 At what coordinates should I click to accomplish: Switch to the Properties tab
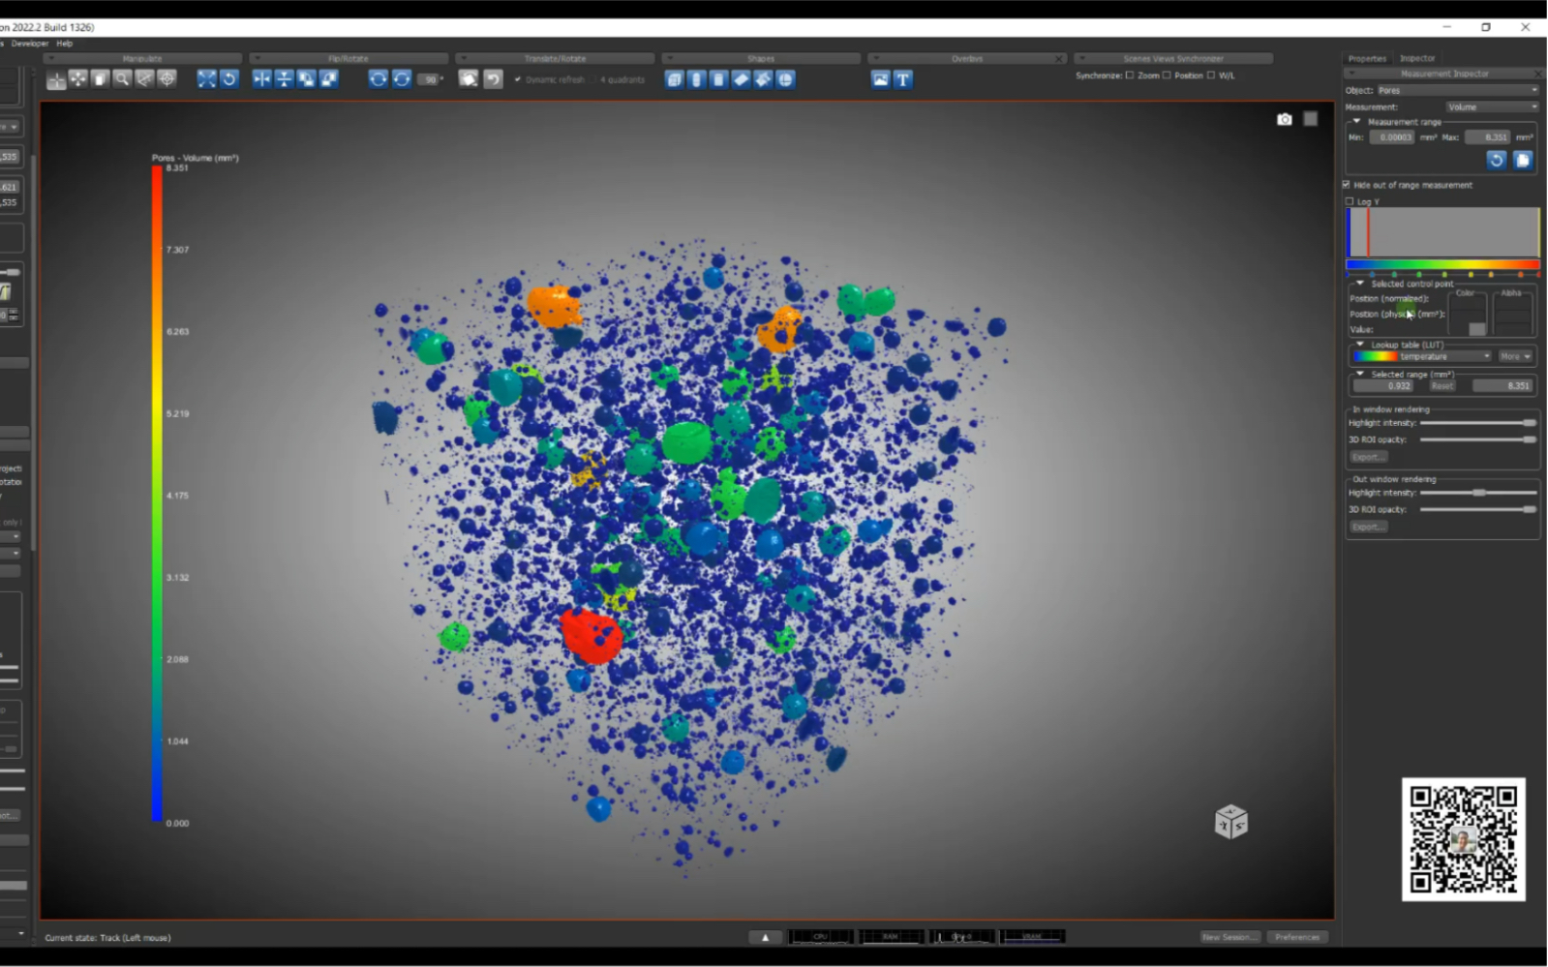(1367, 59)
